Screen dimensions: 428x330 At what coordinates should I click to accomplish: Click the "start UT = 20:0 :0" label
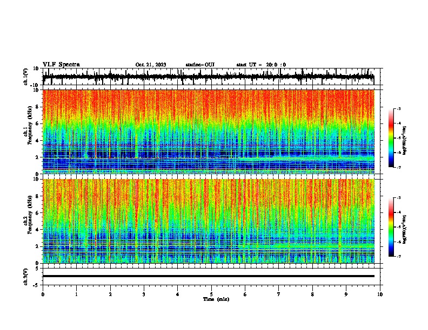coord(261,65)
